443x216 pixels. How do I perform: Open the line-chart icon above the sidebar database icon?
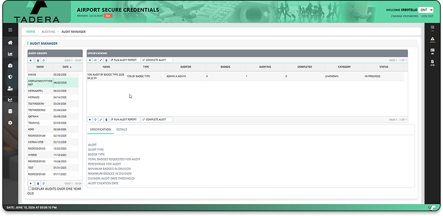pos(10,100)
